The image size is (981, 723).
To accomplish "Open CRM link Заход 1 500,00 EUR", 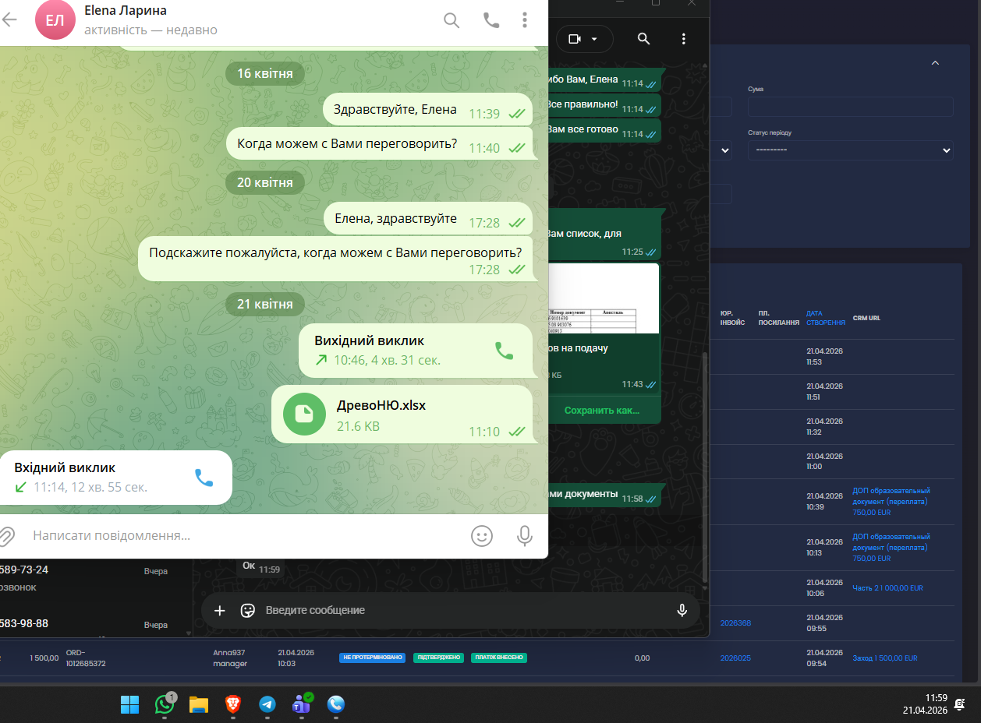I will click(884, 658).
